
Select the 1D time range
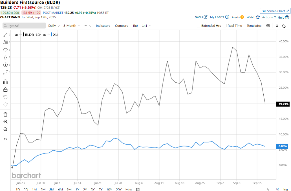point(18,189)
